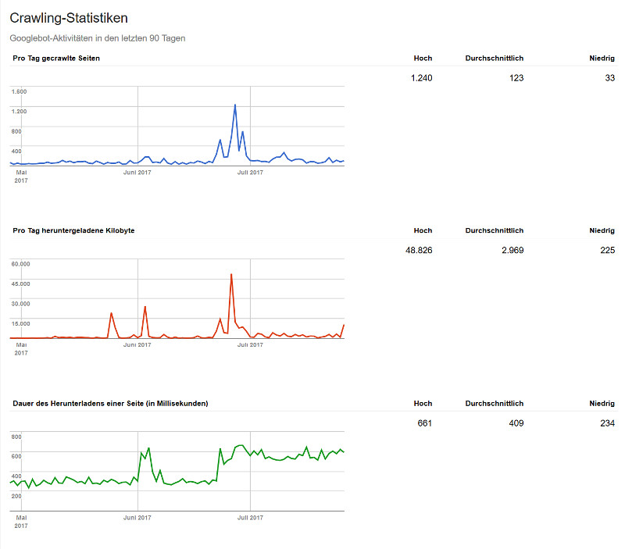Screen dimensions: 625x549
Task: Select the value 661 under Hoch
Action: (x=423, y=423)
